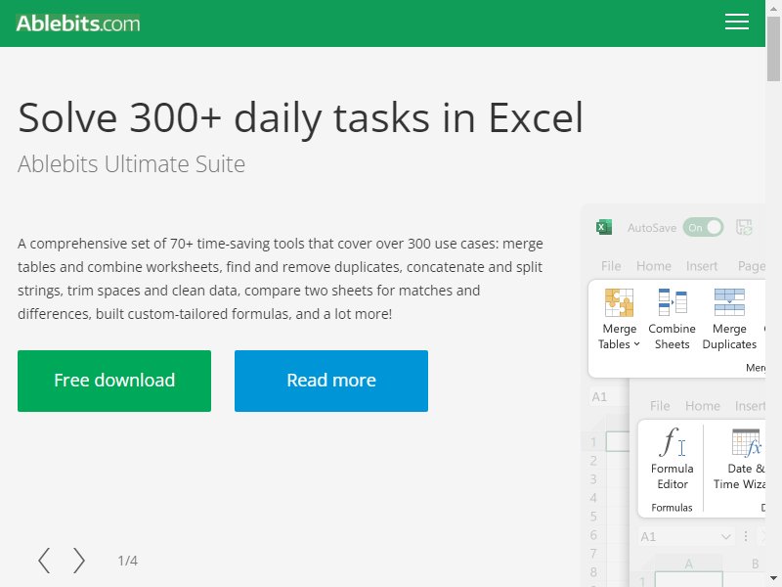Image resolution: width=782 pixels, height=587 pixels.
Task: Click the Combine Sheets icon
Action: tap(672, 302)
